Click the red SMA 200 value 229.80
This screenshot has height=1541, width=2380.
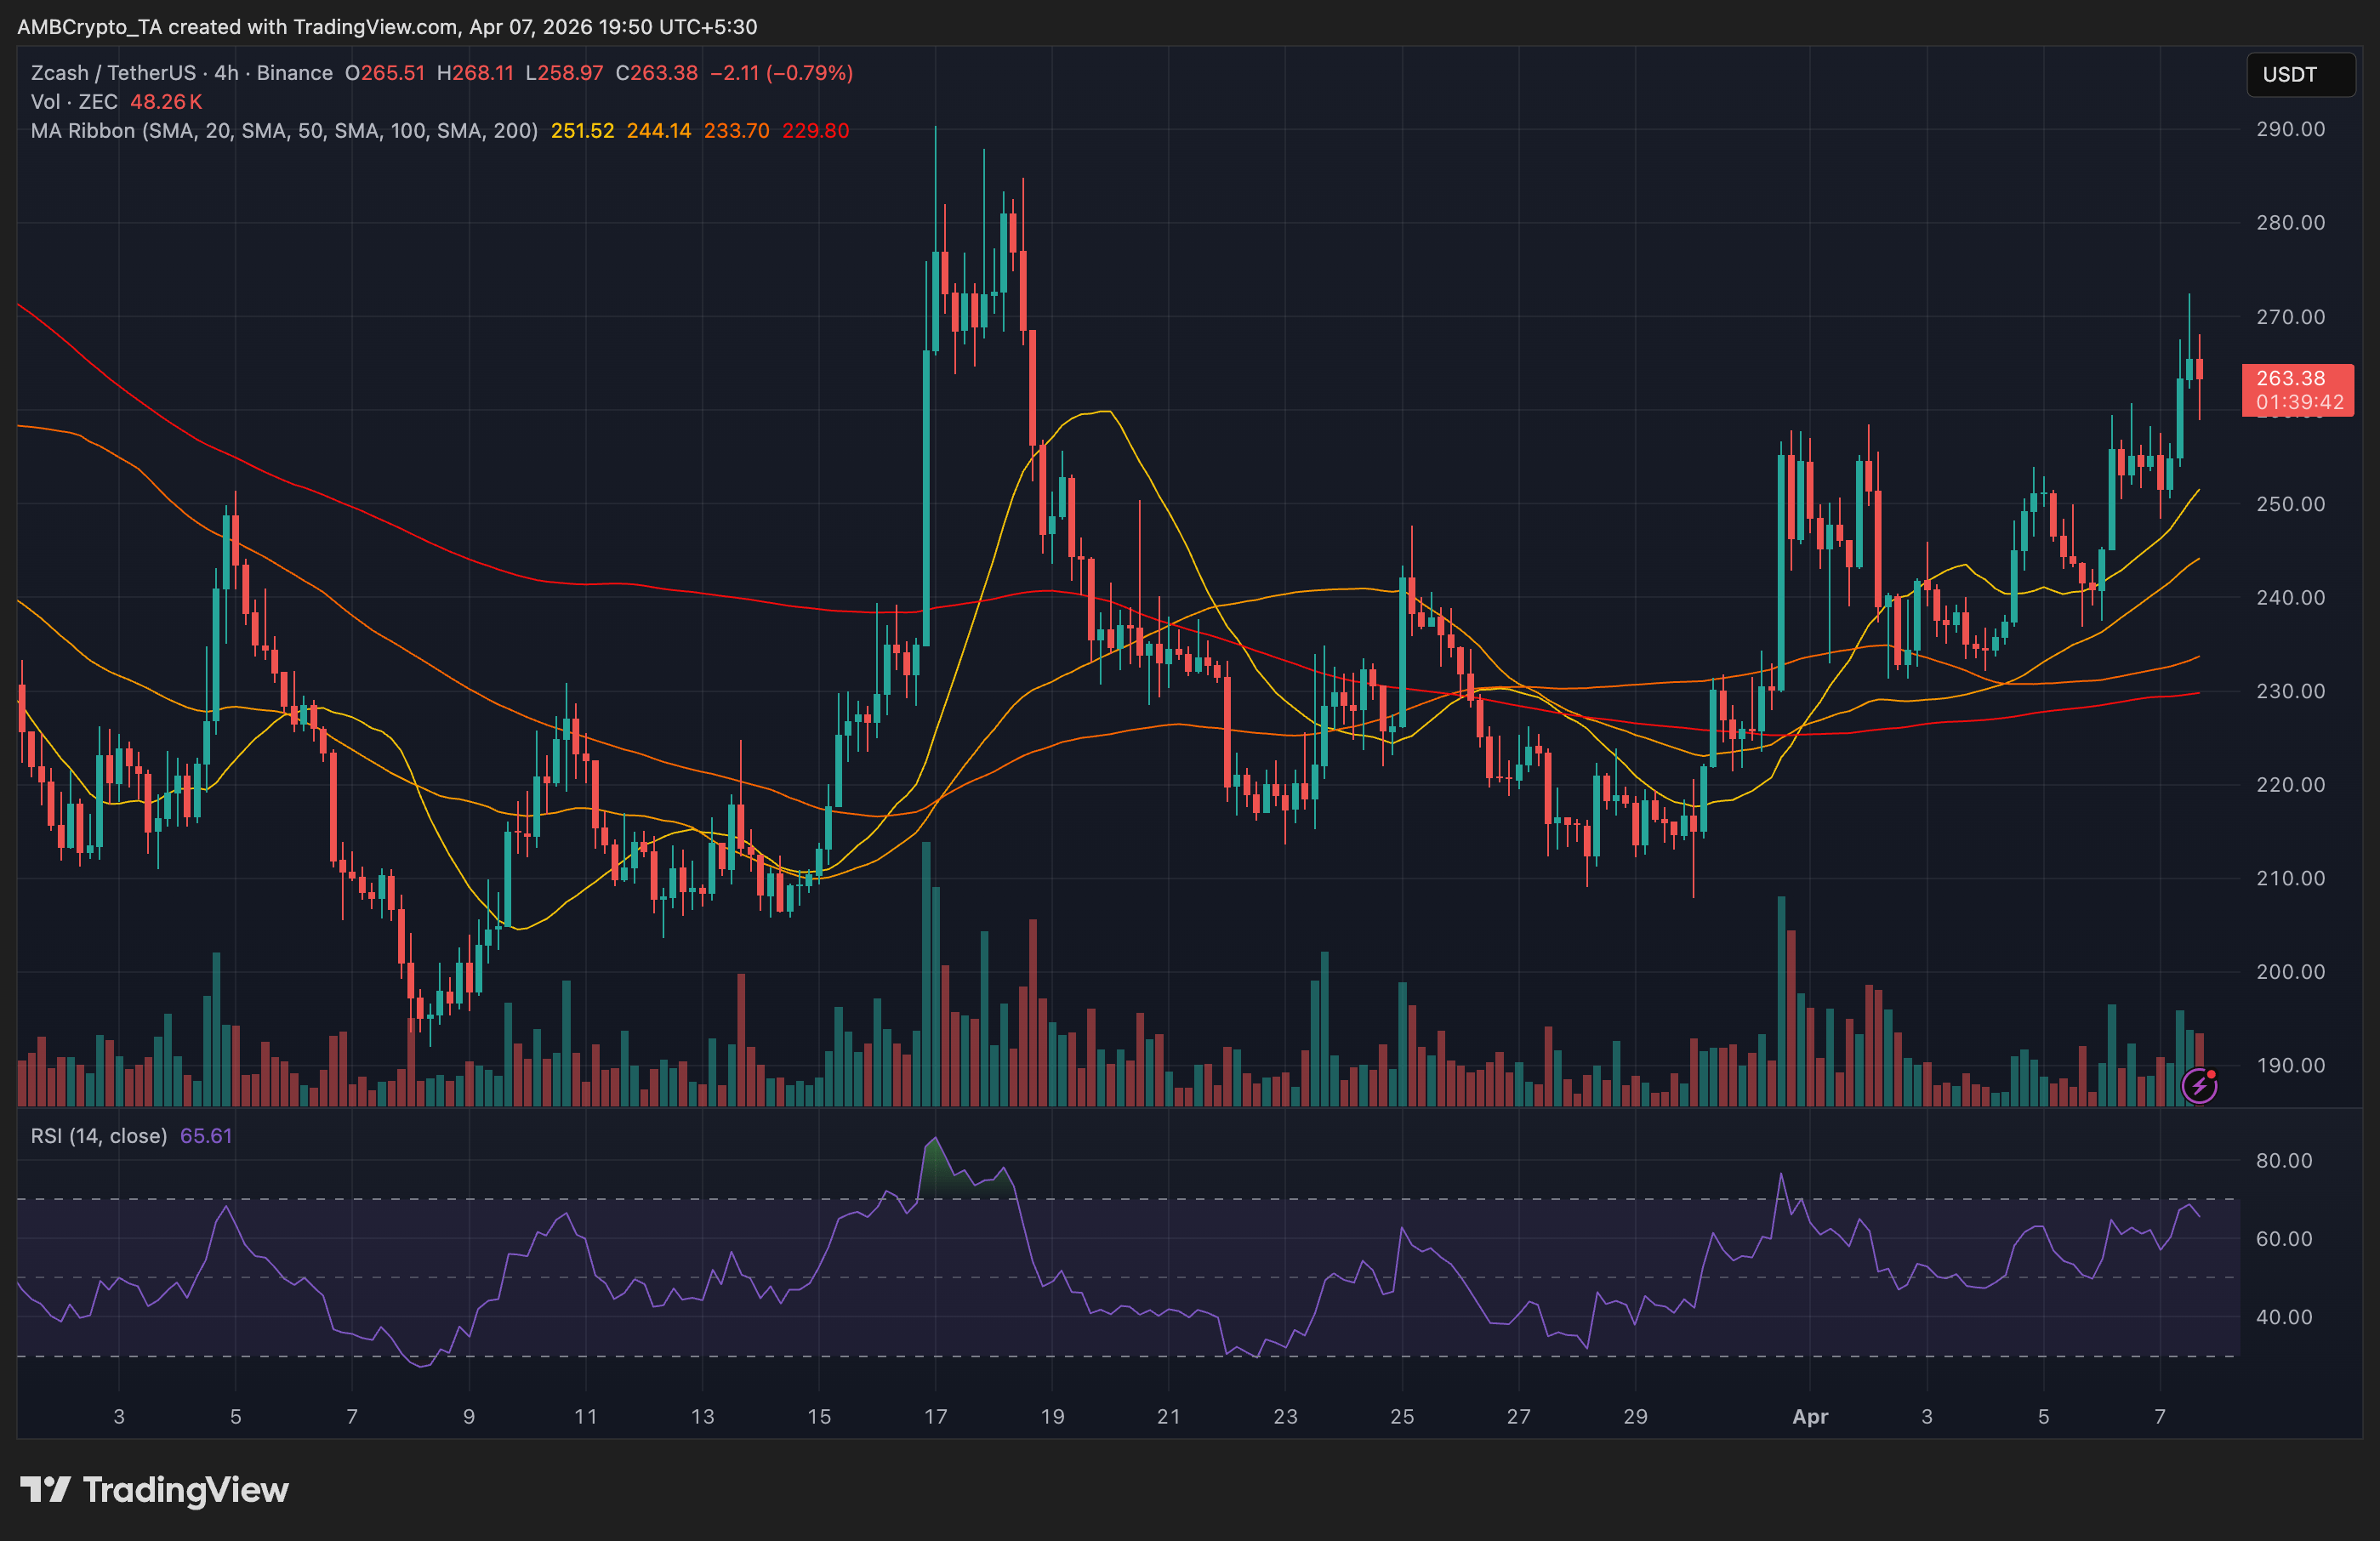tap(815, 131)
